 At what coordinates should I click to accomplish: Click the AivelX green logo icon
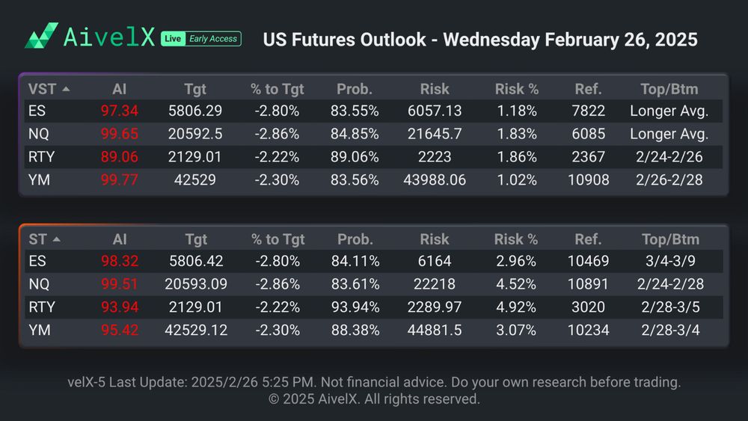coord(41,35)
